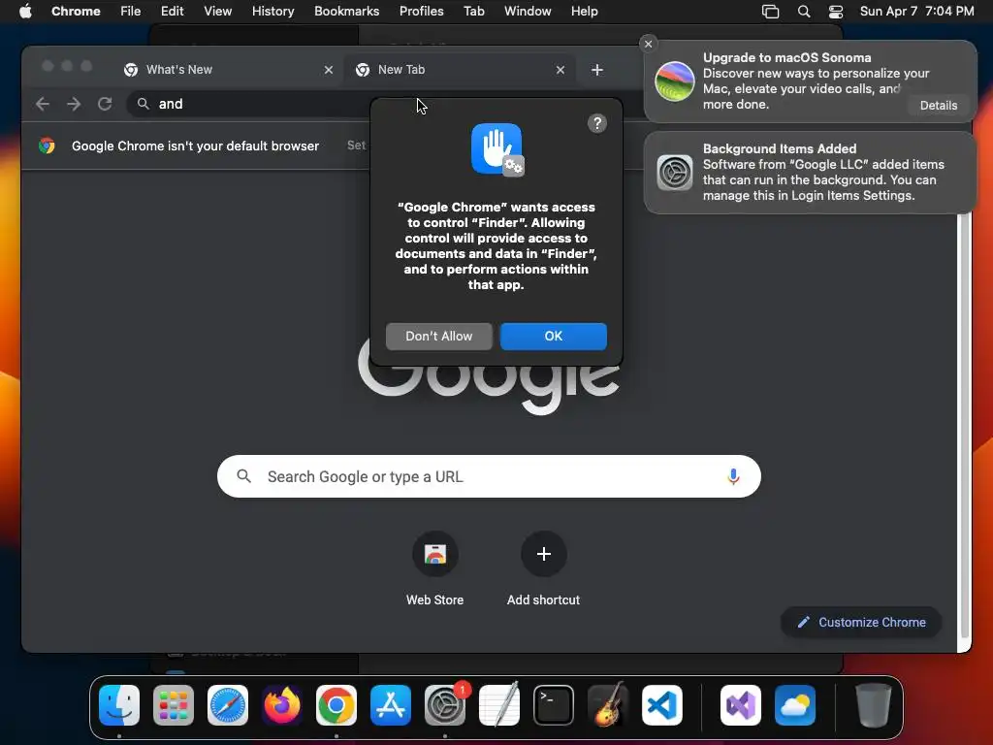
Task: Open the History menu
Action: click(x=272, y=12)
